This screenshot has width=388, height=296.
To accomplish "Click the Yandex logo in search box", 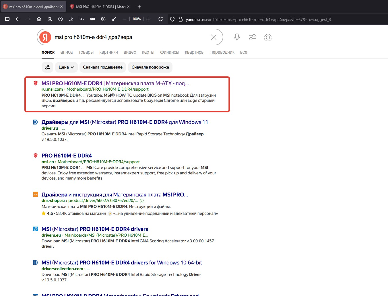I will (45, 37).
